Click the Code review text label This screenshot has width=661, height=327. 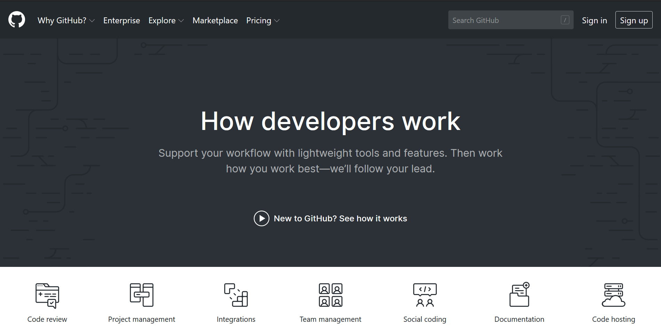click(x=47, y=319)
